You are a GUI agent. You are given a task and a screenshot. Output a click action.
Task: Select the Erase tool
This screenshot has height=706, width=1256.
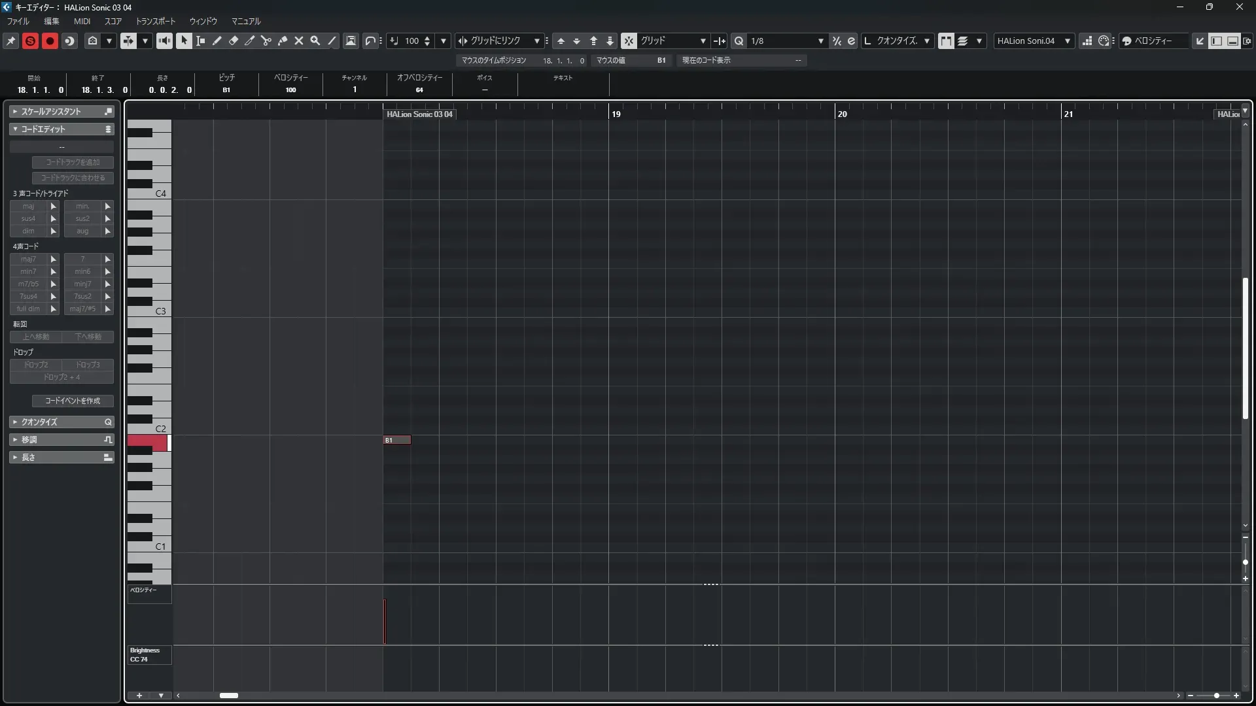[234, 41]
